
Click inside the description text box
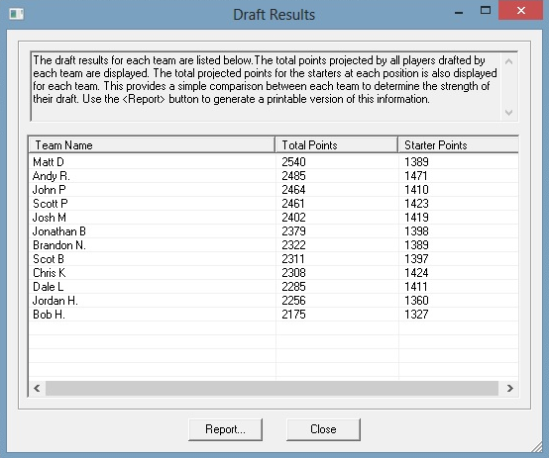[x=267, y=86]
